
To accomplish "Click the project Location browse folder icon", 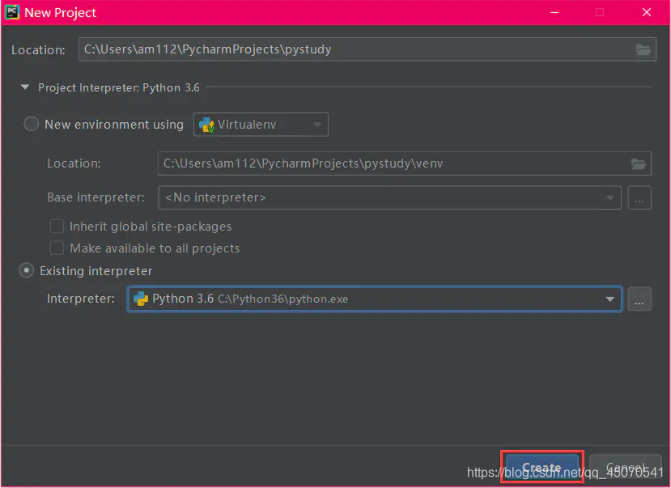I will pyautogui.click(x=643, y=49).
